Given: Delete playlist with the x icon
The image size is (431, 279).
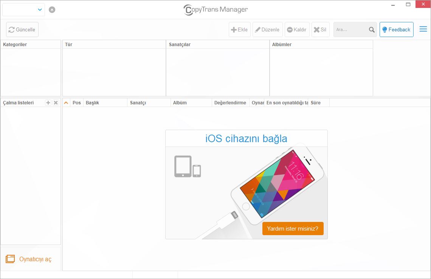Looking at the screenshot, I should (56, 102).
